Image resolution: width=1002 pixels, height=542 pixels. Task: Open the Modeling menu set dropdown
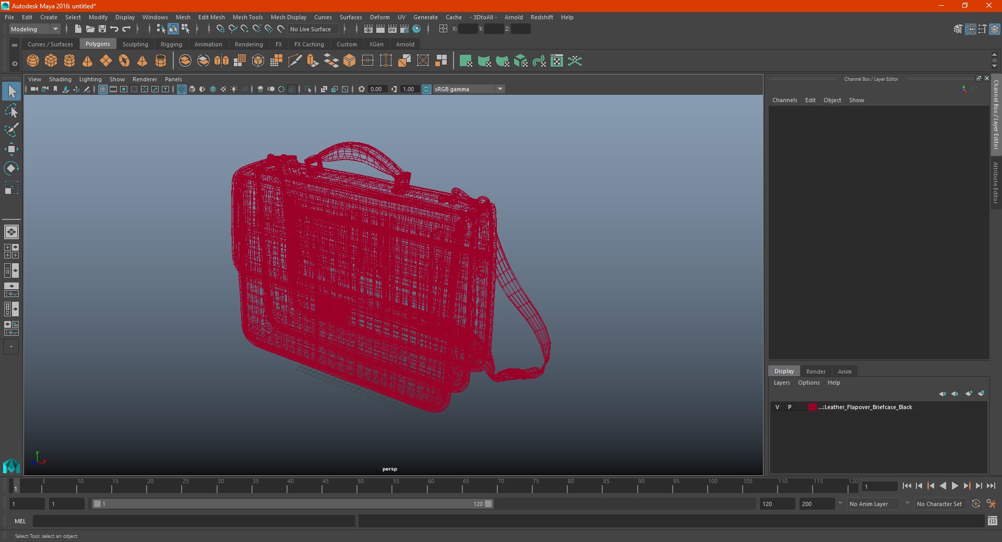pyautogui.click(x=34, y=29)
